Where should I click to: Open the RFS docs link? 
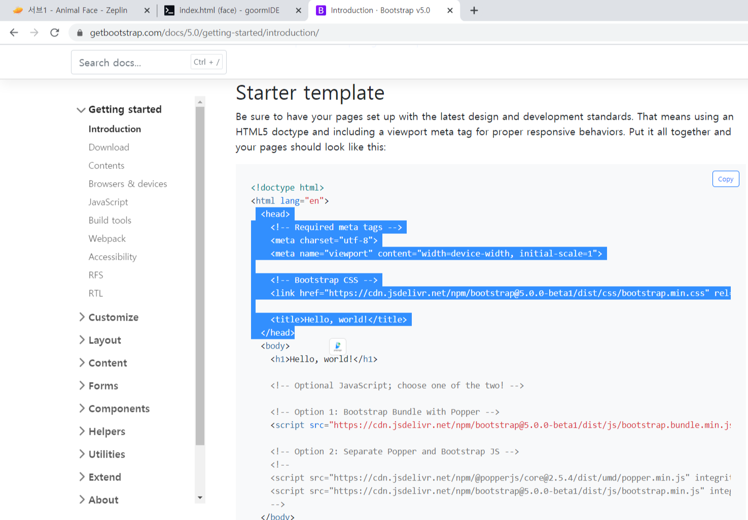click(96, 275)
